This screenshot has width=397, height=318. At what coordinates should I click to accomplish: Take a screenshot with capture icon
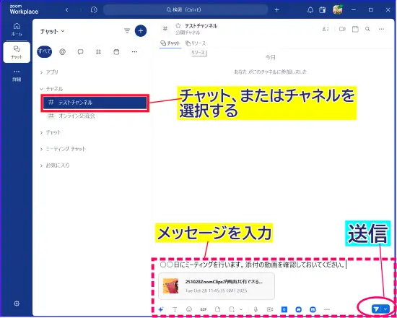click(232, 309)
